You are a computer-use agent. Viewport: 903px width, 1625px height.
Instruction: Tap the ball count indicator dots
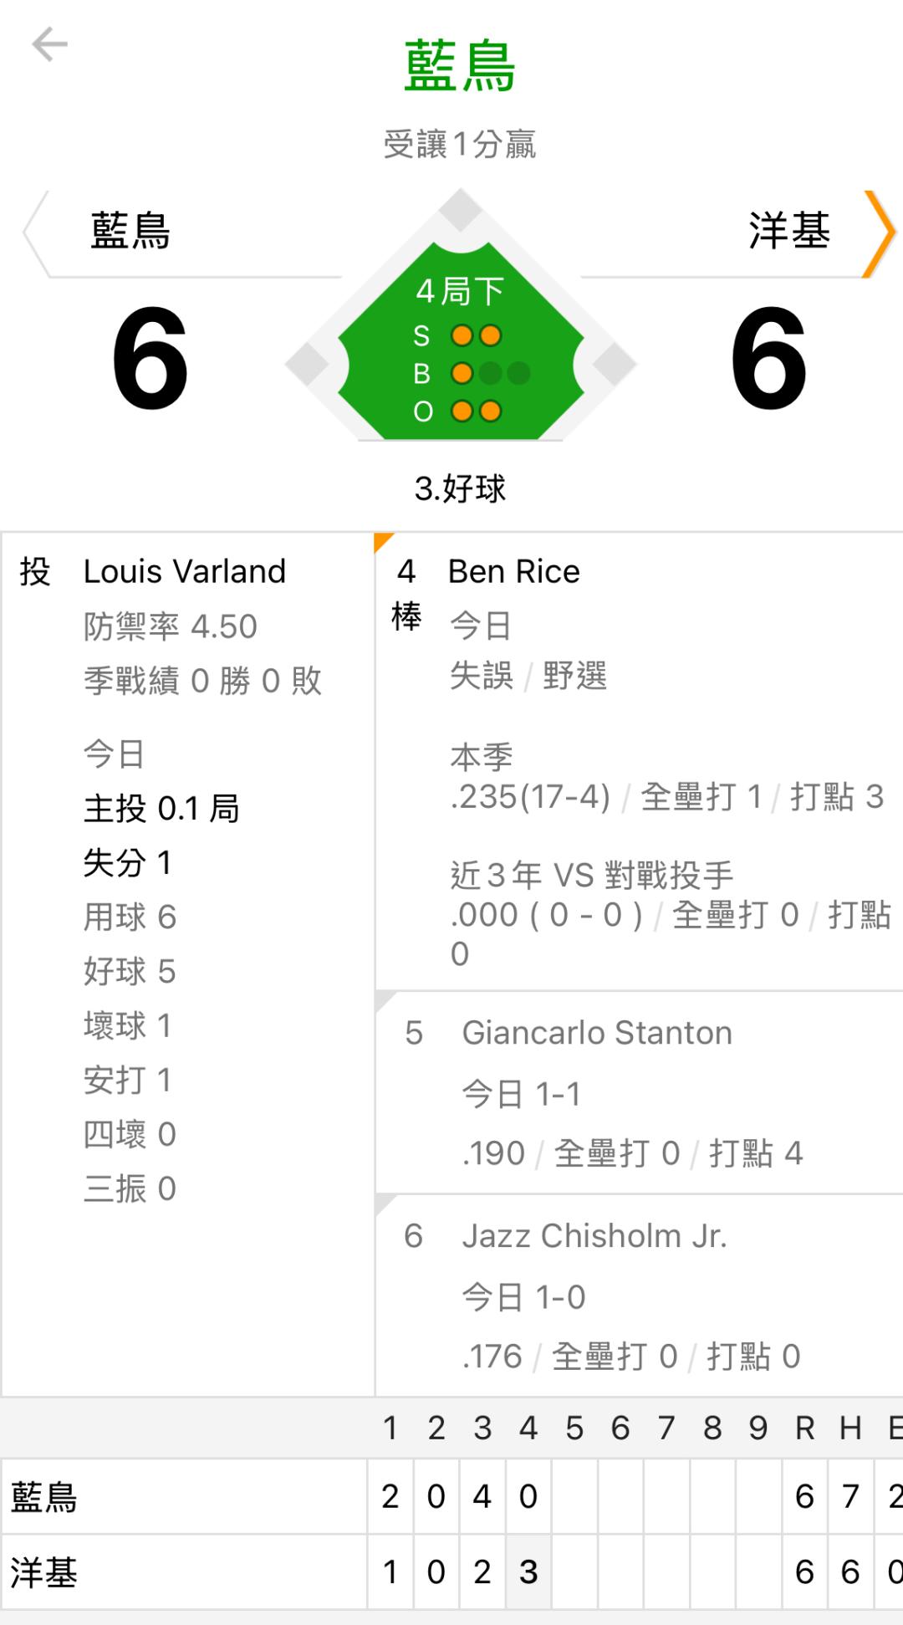(490, 373)
